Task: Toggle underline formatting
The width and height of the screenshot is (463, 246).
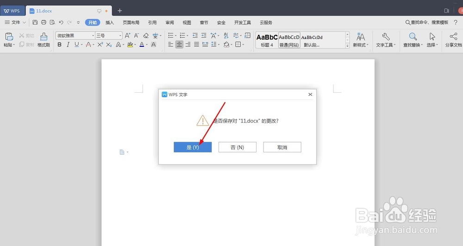Action: pyautogui.click(x=77, y=44)
